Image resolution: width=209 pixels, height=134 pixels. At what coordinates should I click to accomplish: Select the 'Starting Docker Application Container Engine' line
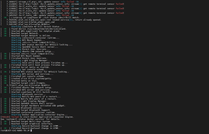pos(40,115)
